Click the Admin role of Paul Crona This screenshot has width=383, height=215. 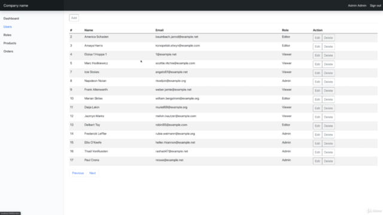tap(286, 160)
